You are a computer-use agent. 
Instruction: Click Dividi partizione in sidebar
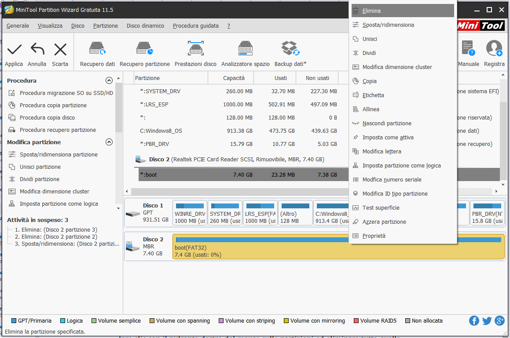[x=39, y=179]
